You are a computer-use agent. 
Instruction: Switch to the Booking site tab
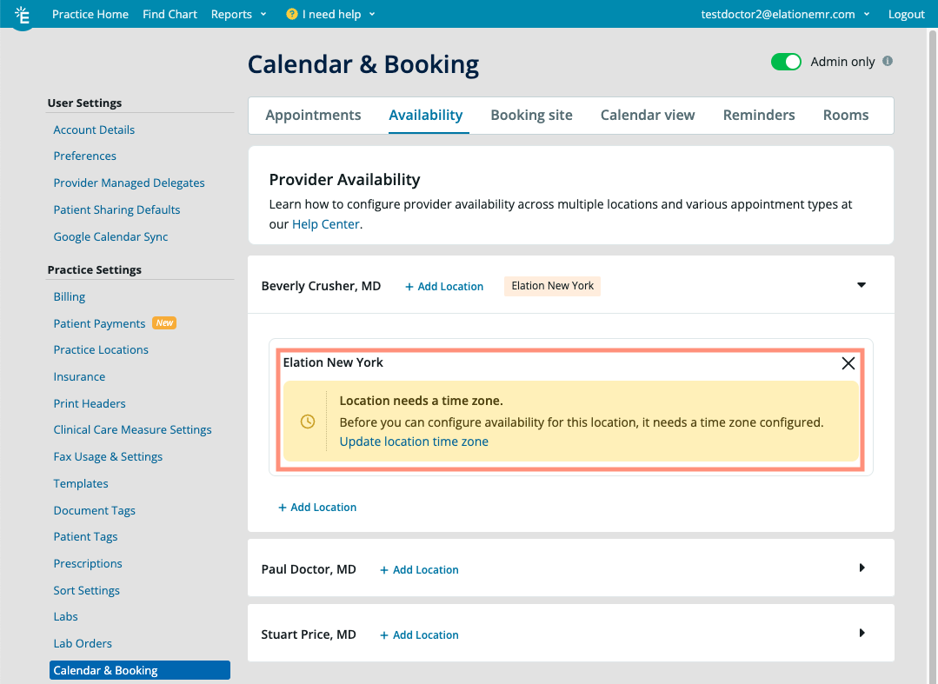pyautogui.click(x=531, y=116)
